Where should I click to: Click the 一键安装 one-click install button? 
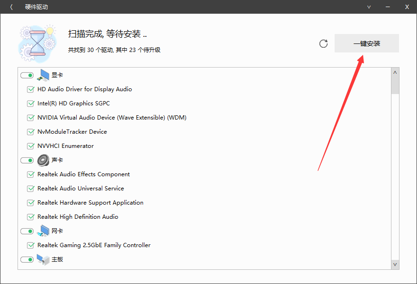coord(367,43)
